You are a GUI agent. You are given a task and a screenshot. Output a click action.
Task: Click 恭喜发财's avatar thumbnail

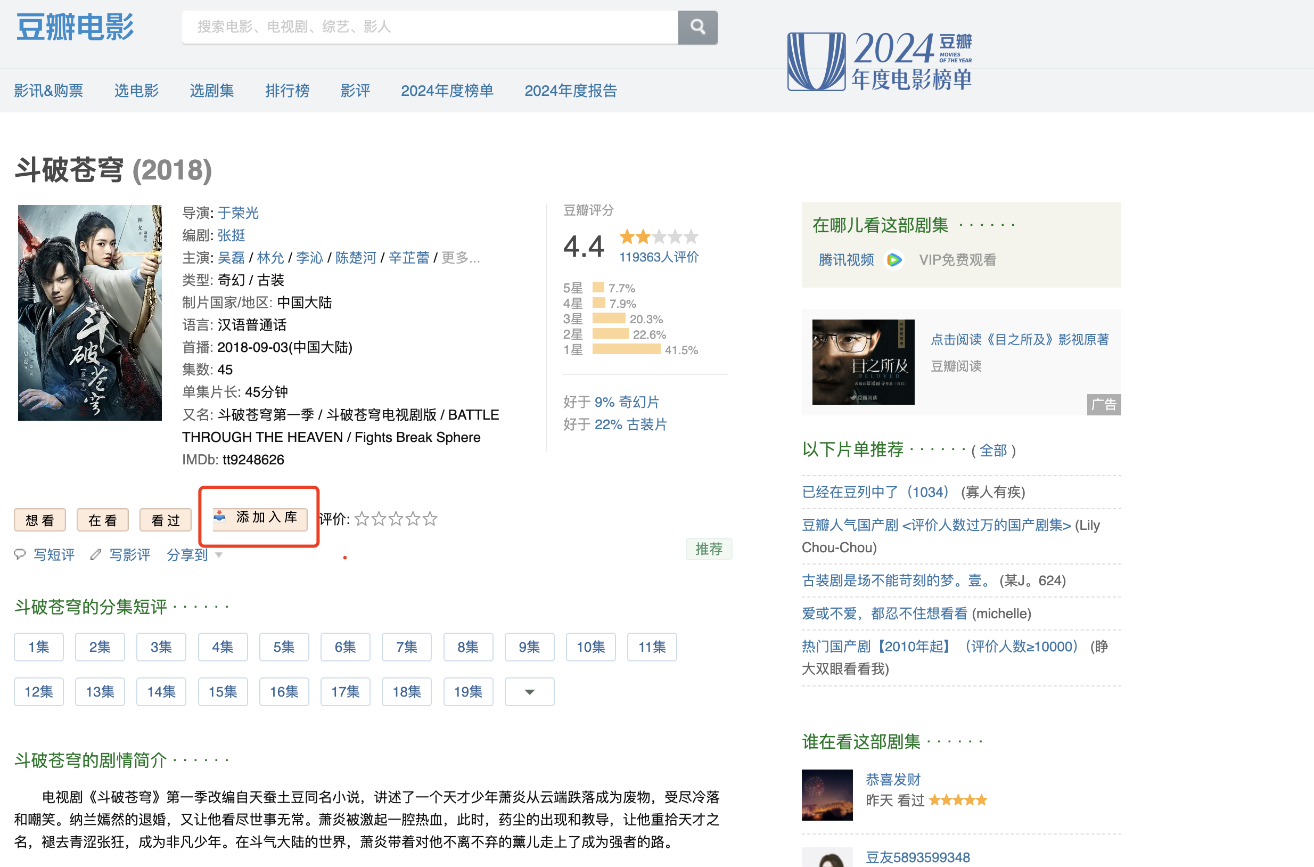pos(827,795)
